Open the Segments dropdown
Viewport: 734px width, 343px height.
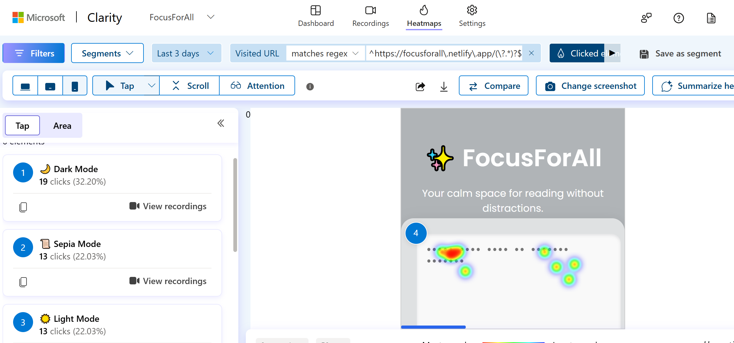click(x=107, y=53)
